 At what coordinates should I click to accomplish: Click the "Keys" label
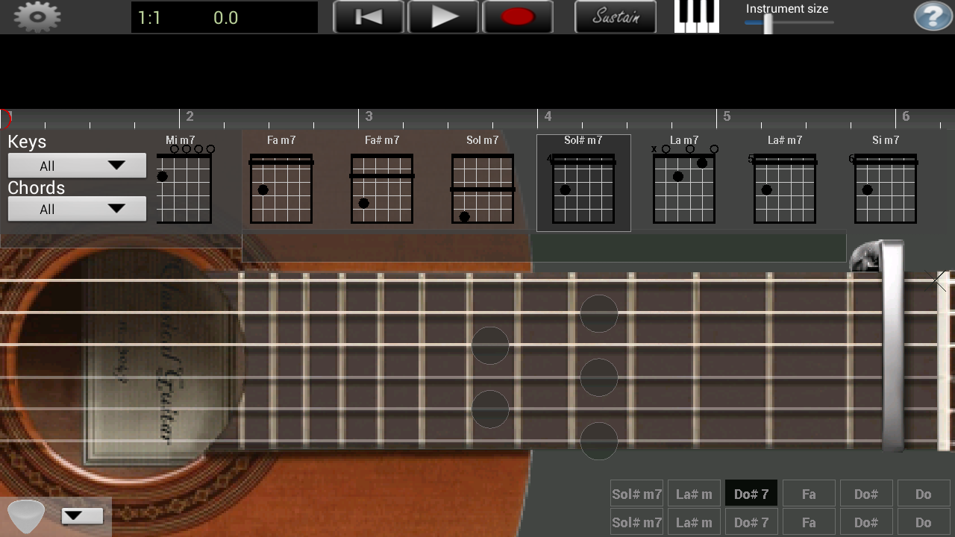pyautogui.click(x=27, y=142)
